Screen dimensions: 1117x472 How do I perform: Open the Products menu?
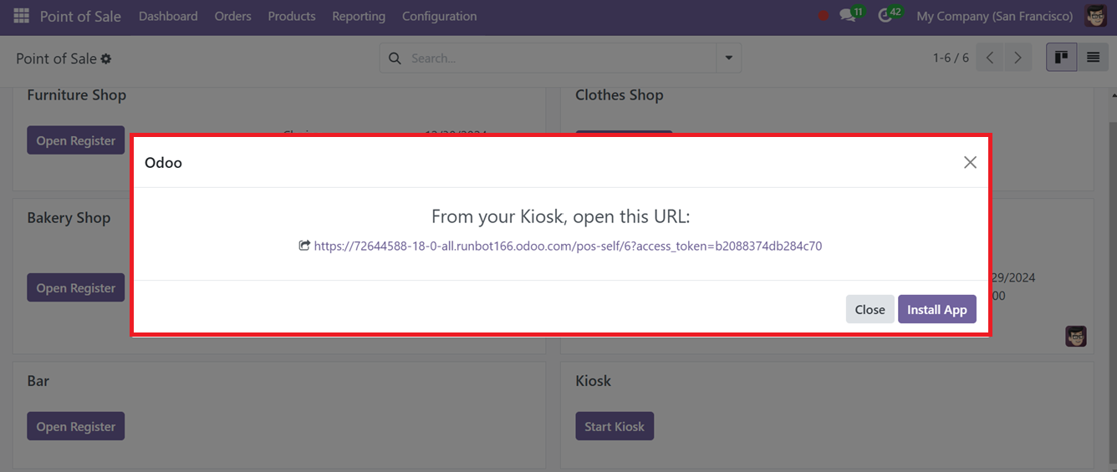[x=292, y=16]
